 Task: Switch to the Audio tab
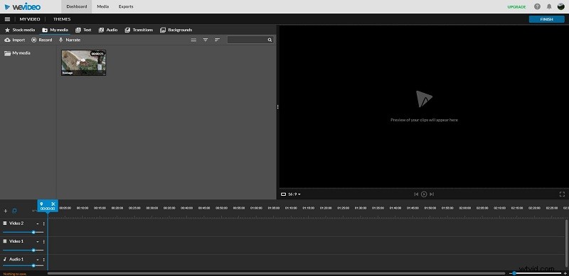108,30
